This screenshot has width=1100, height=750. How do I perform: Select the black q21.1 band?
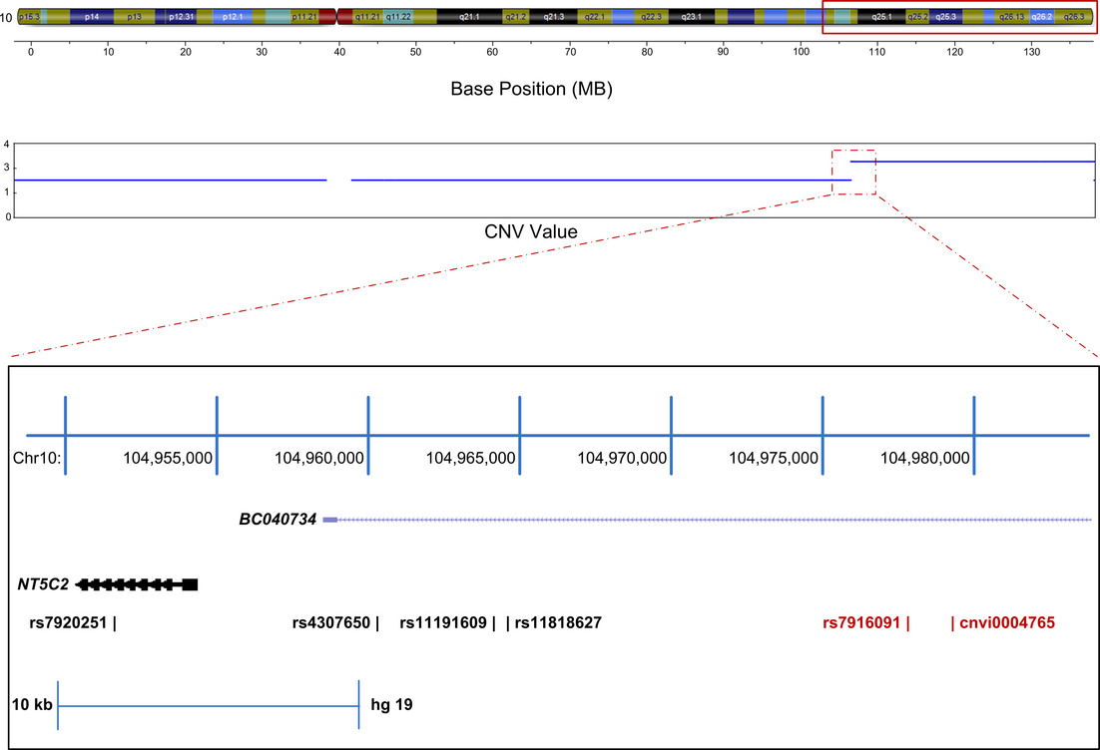tap(469, 17)
